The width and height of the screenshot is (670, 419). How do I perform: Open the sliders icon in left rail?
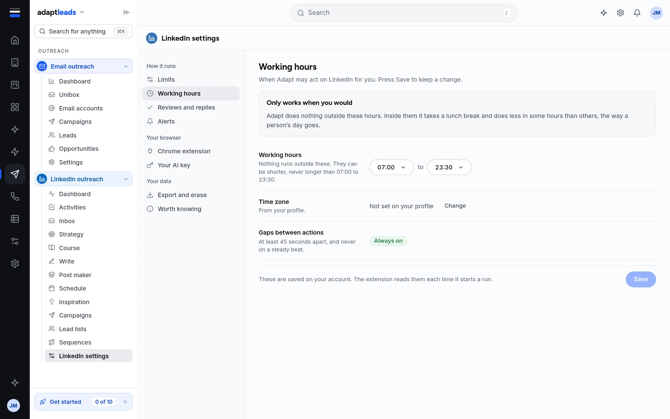tap(15, 241)
